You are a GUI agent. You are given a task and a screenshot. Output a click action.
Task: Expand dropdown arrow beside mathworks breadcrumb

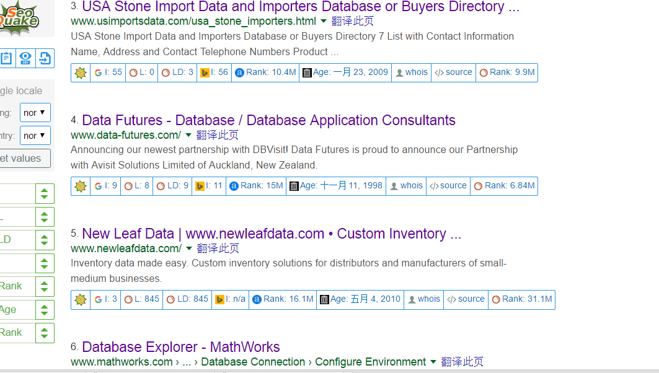(x=433, y=362)
